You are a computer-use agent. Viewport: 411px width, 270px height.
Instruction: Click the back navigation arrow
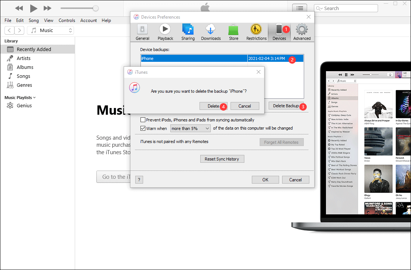[9, 30]
